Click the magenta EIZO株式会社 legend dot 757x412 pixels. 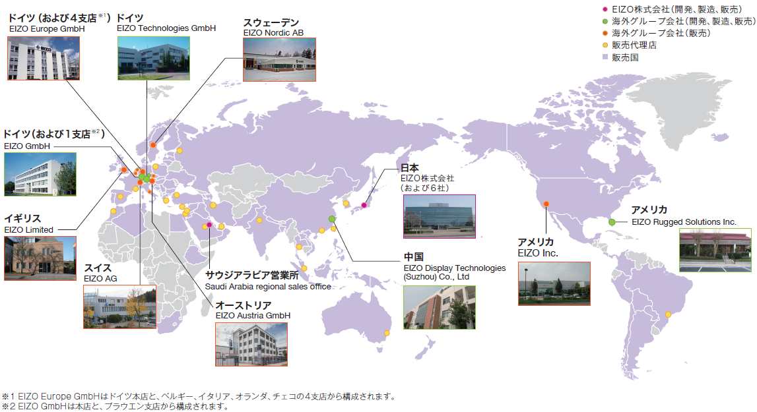click(x=605, y=9)
